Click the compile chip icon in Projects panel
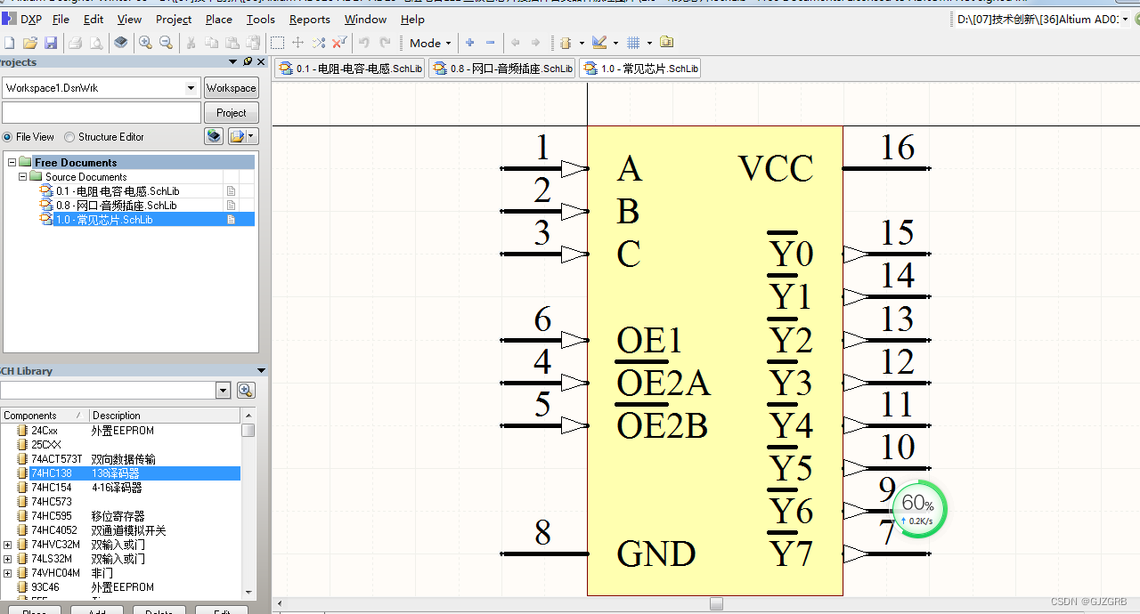Viewport: 1140px width, 614px height. click(213, 136)
